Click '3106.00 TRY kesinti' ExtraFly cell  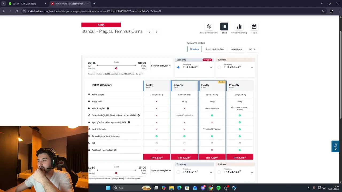(184, 115)
